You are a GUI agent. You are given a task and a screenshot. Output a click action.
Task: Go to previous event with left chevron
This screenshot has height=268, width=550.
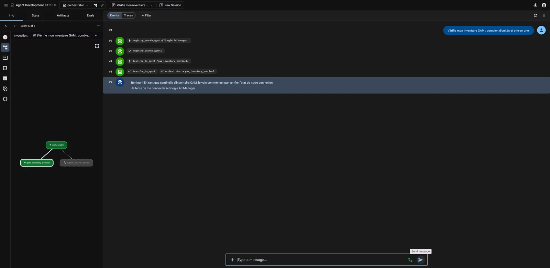point(6,26)
